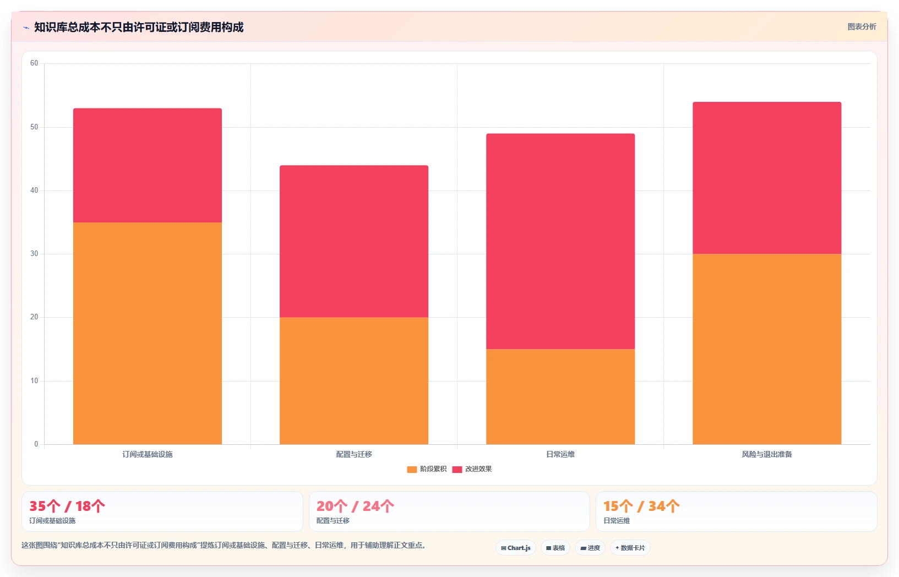
Task: Click the y-axis tick label 30
Action: click(34, 254)
